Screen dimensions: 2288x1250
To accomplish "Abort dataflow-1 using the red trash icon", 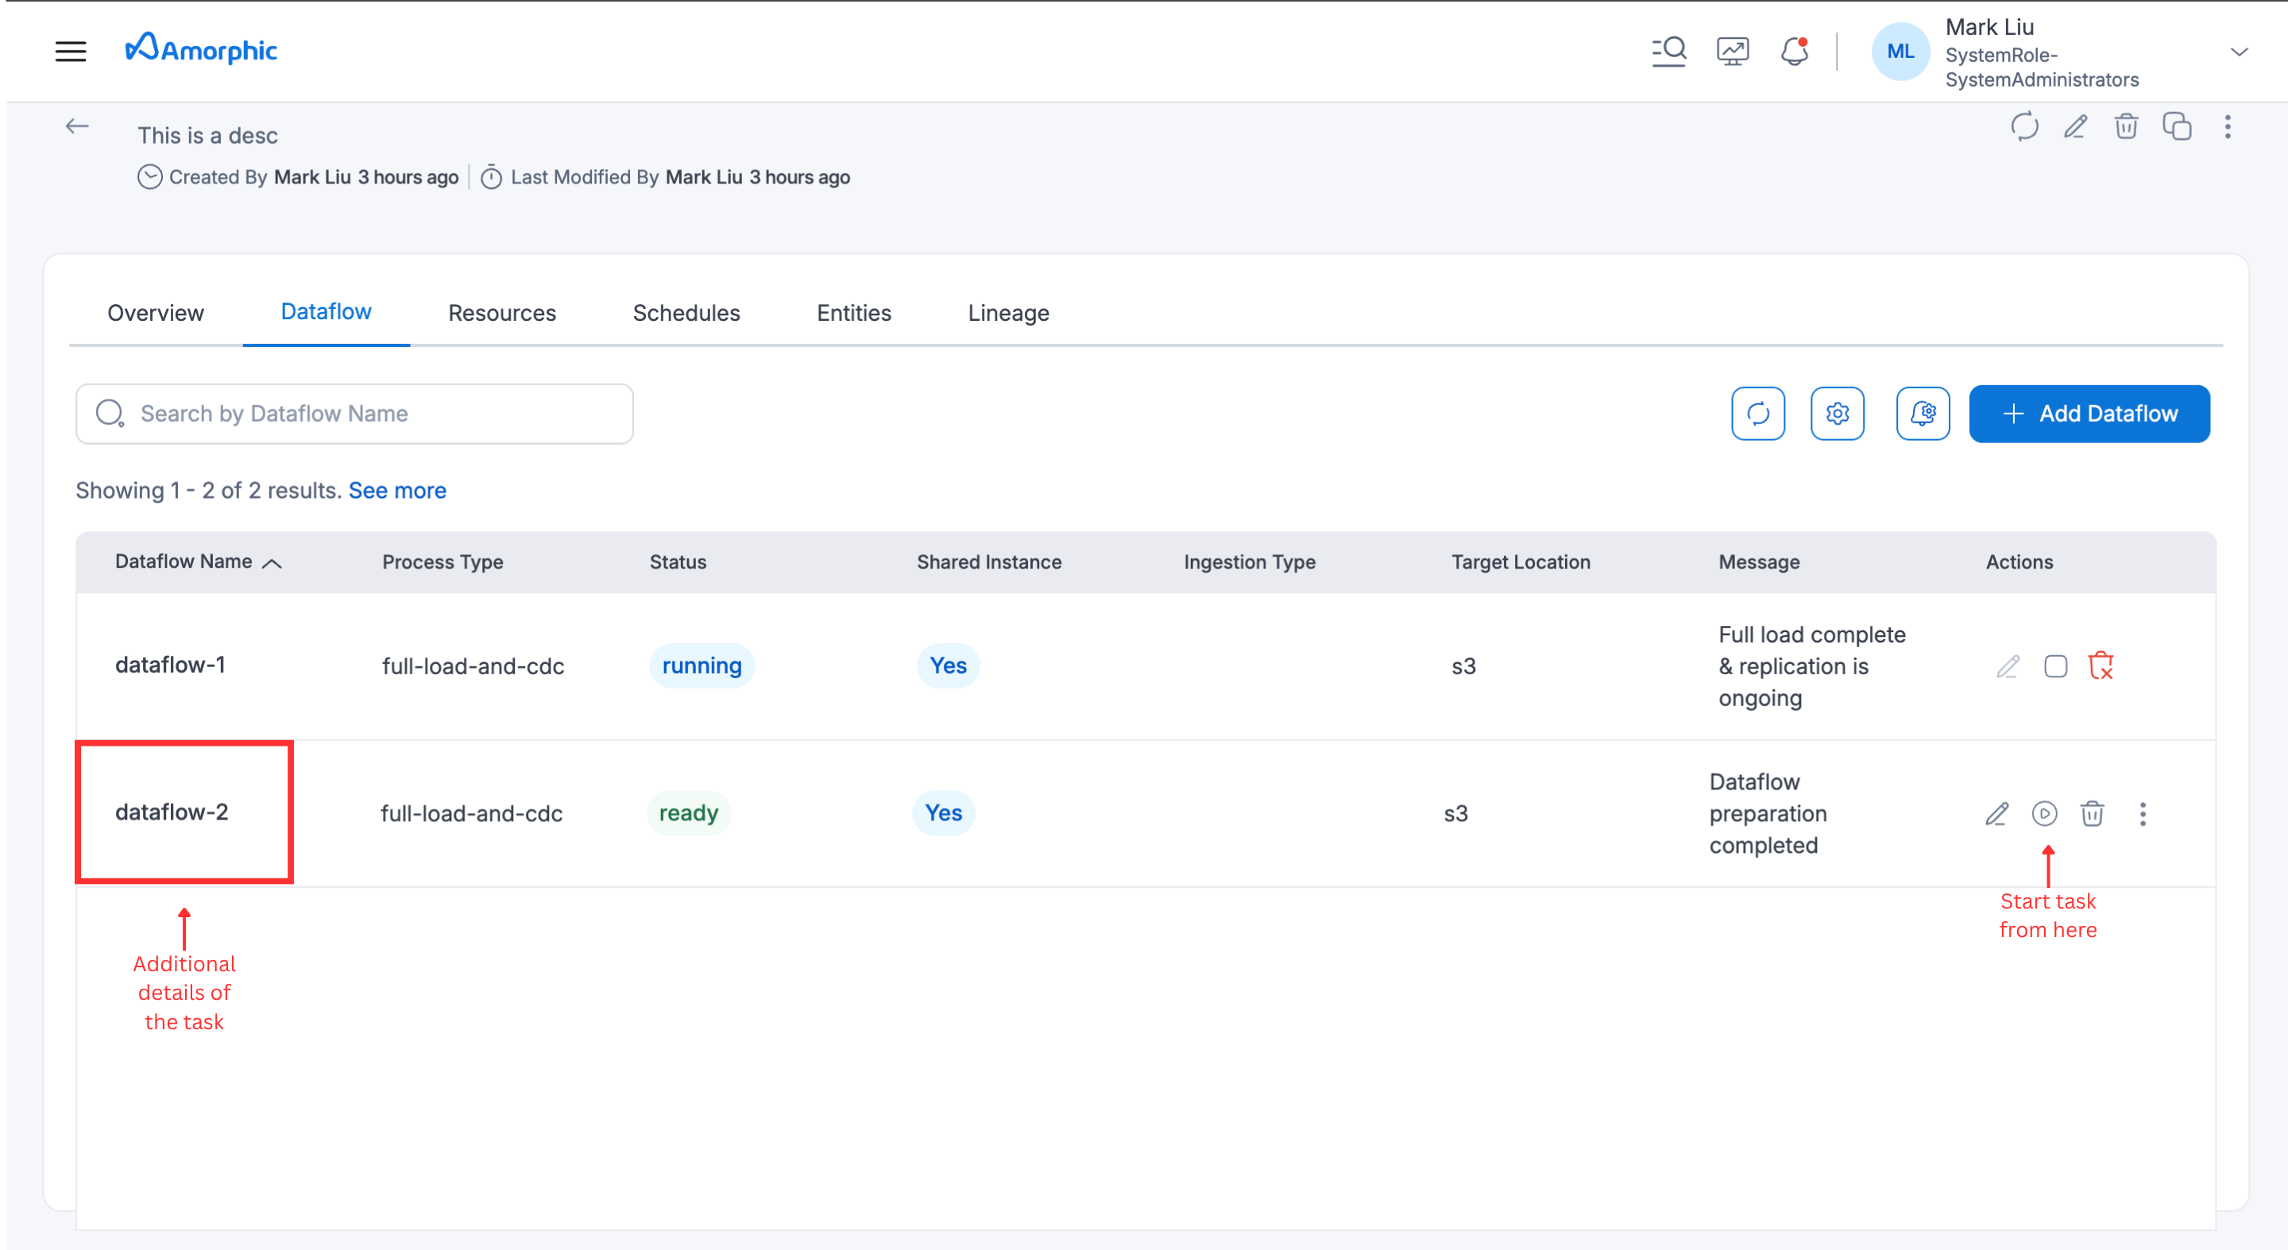I will pyautogui.click(x=2101, y=666).
